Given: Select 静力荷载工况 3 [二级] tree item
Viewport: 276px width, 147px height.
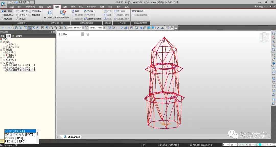Looking at the screenshot, I should [21, 70].
